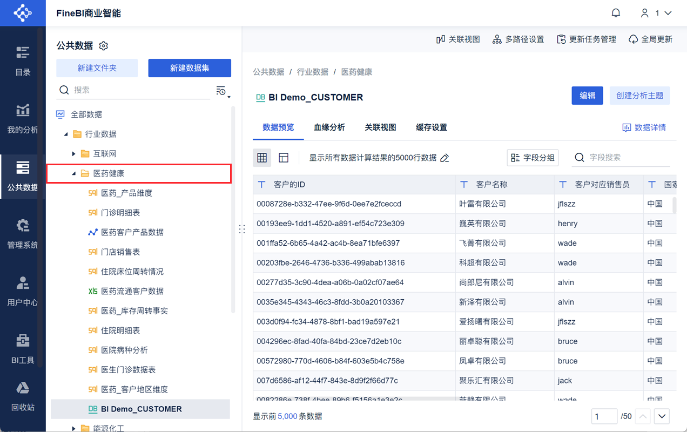The image size is (687, 432).
Task: Select BI Demo_CUSTOMER in the tree
Action: (140, 409)
